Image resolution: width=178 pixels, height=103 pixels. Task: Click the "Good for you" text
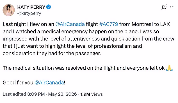(18, 83)
